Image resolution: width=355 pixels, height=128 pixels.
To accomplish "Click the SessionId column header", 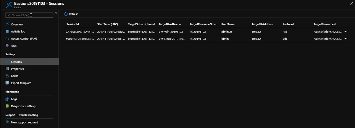I will pyautogui.click(x=72, y=24).
